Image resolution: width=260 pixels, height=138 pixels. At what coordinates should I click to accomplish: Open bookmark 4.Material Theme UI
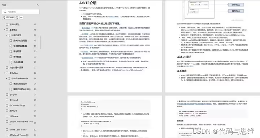pos(19,135)
